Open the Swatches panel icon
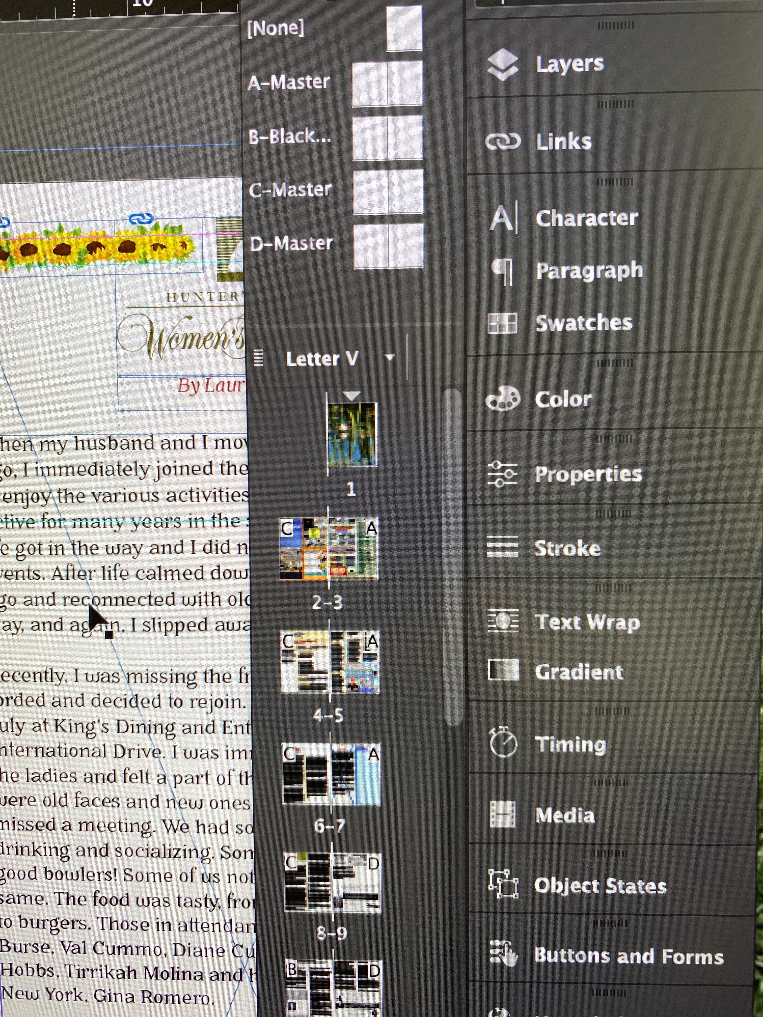The height and width of the screenshot is (1017, 763). [x=502, y=323]
